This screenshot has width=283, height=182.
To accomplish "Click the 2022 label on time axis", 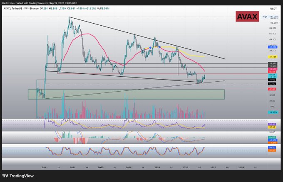I will pyautogui.click(x=73, y=167).
